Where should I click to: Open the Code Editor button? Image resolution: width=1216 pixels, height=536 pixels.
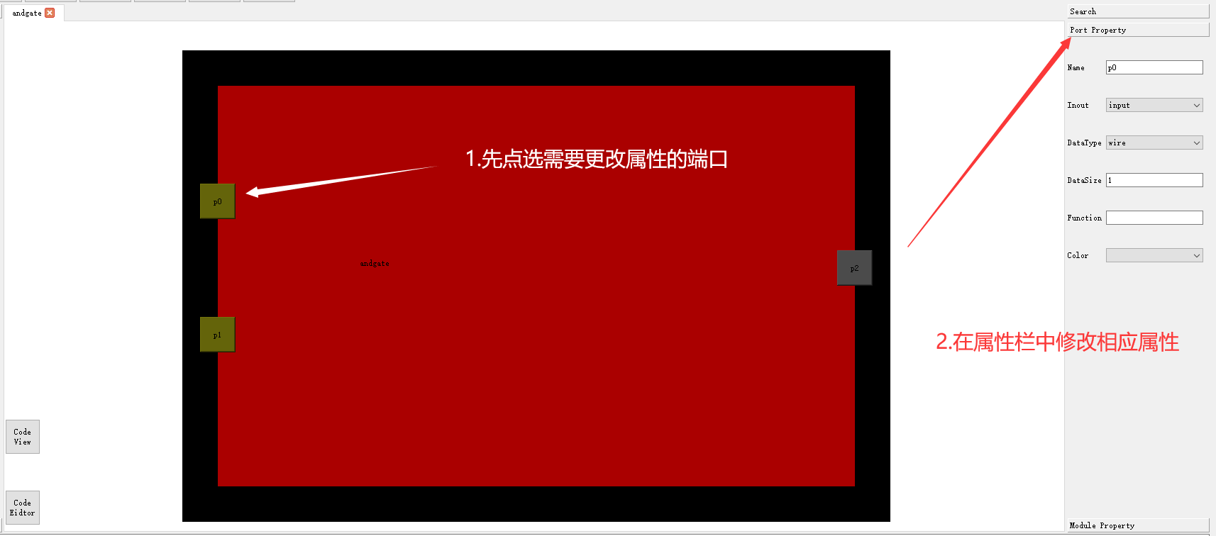[x=23, y=508]
